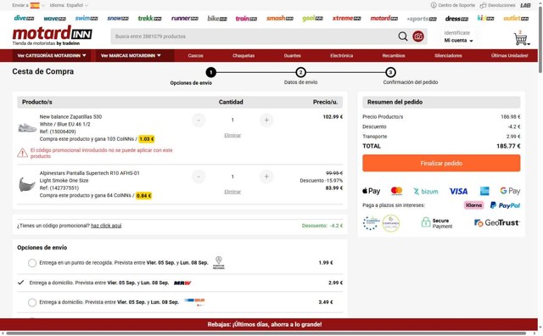
Task: Open the bikeinn store logo
Action: point(217,19)
